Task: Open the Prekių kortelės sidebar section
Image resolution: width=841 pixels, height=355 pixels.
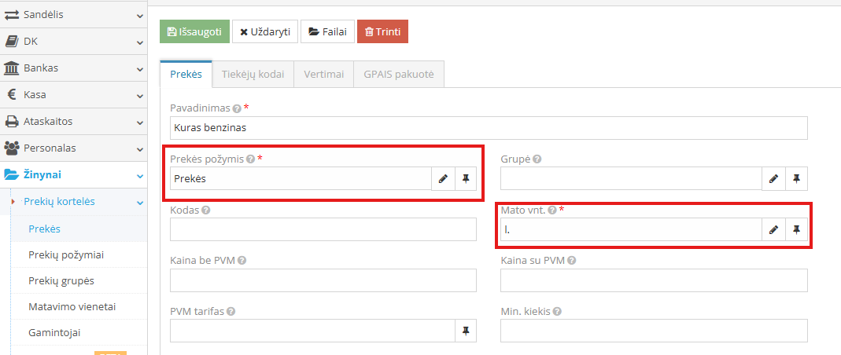Action: [59, 202]
